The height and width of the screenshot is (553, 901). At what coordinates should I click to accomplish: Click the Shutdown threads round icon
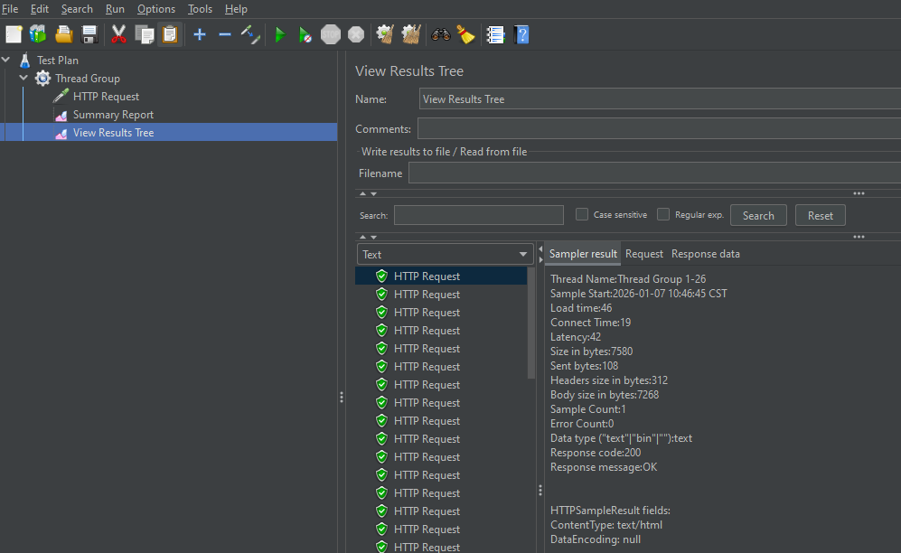[x=356, y=34]
